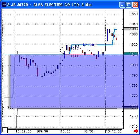The image size is (140, 135).
Task: Click the 1835 price marker on the scale
Action: (x=131, y=29)
